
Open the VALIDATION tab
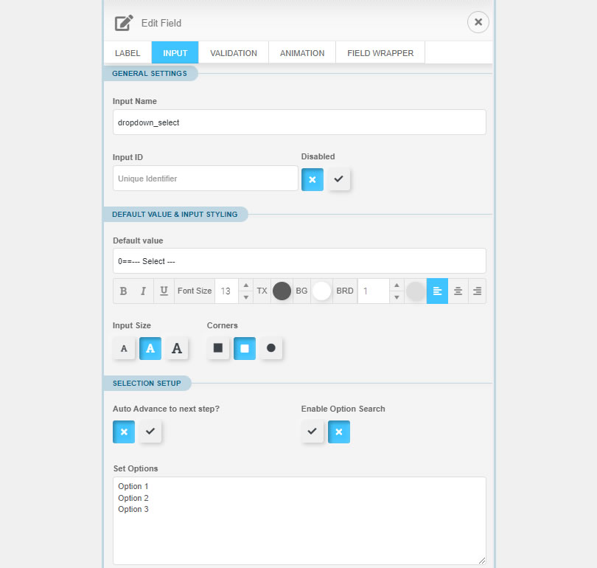click(234, 52)
